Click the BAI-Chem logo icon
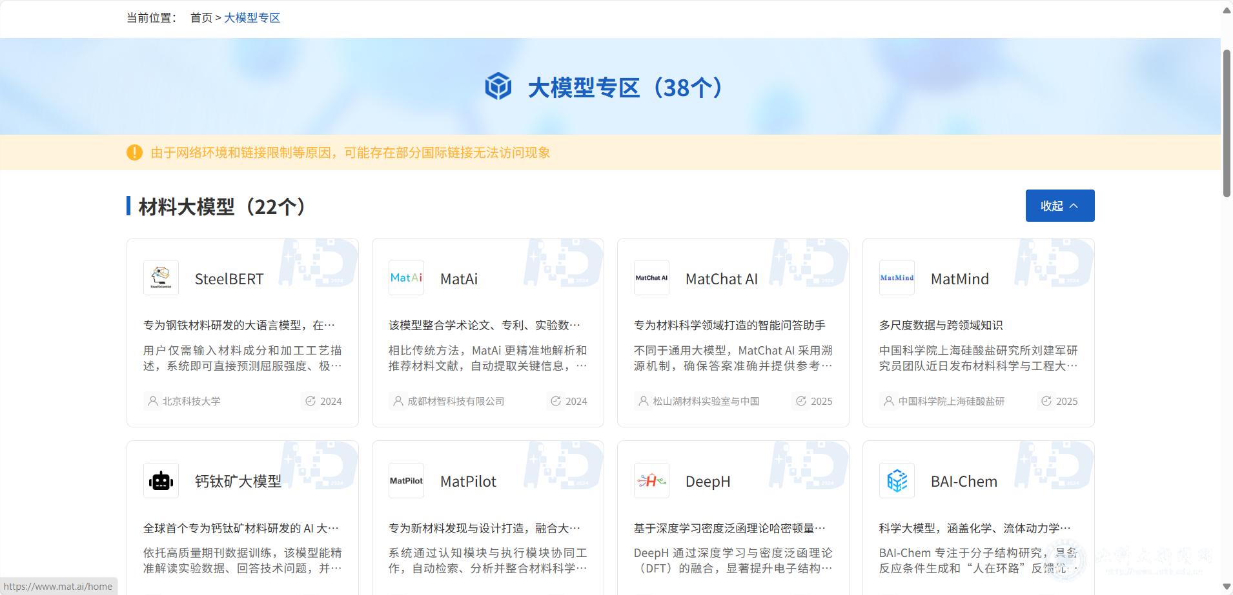 point(897,481)
